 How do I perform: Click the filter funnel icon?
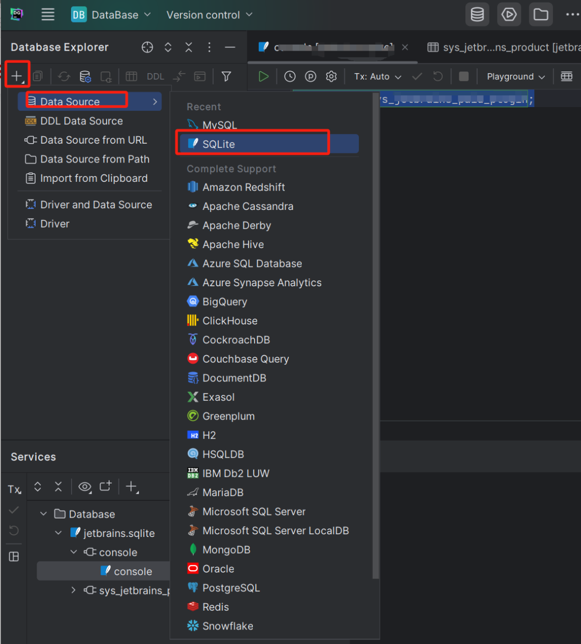226,76
